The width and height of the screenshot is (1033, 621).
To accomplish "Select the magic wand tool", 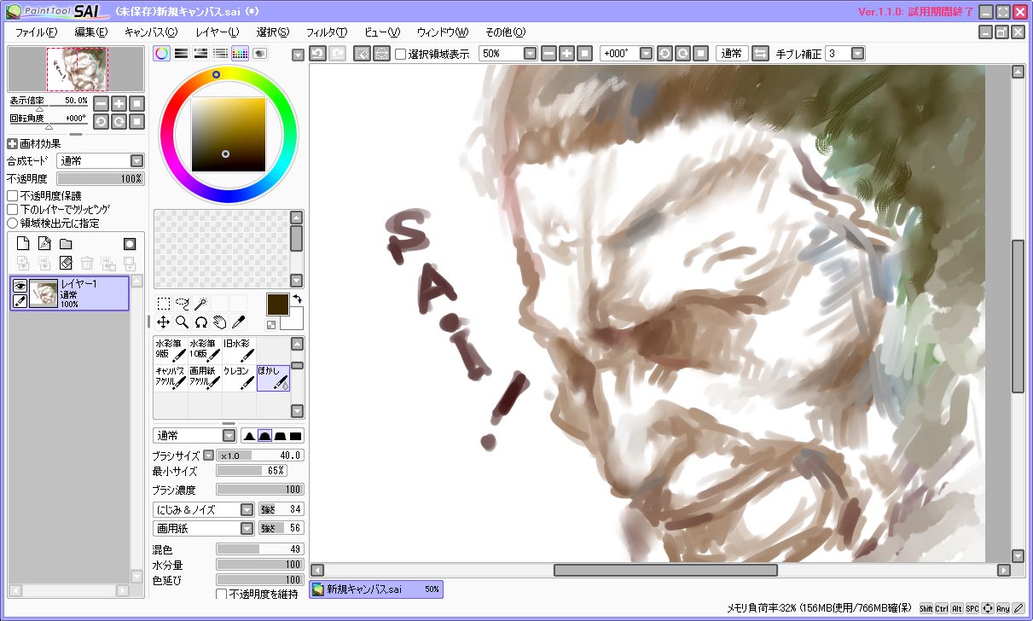I will pyautogui.click(x=201, y=303).
